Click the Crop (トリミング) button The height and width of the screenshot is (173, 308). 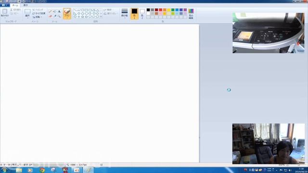38,10
